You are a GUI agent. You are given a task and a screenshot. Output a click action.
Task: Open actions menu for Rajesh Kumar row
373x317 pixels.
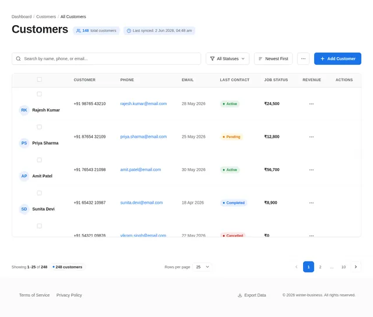point(311,104)
